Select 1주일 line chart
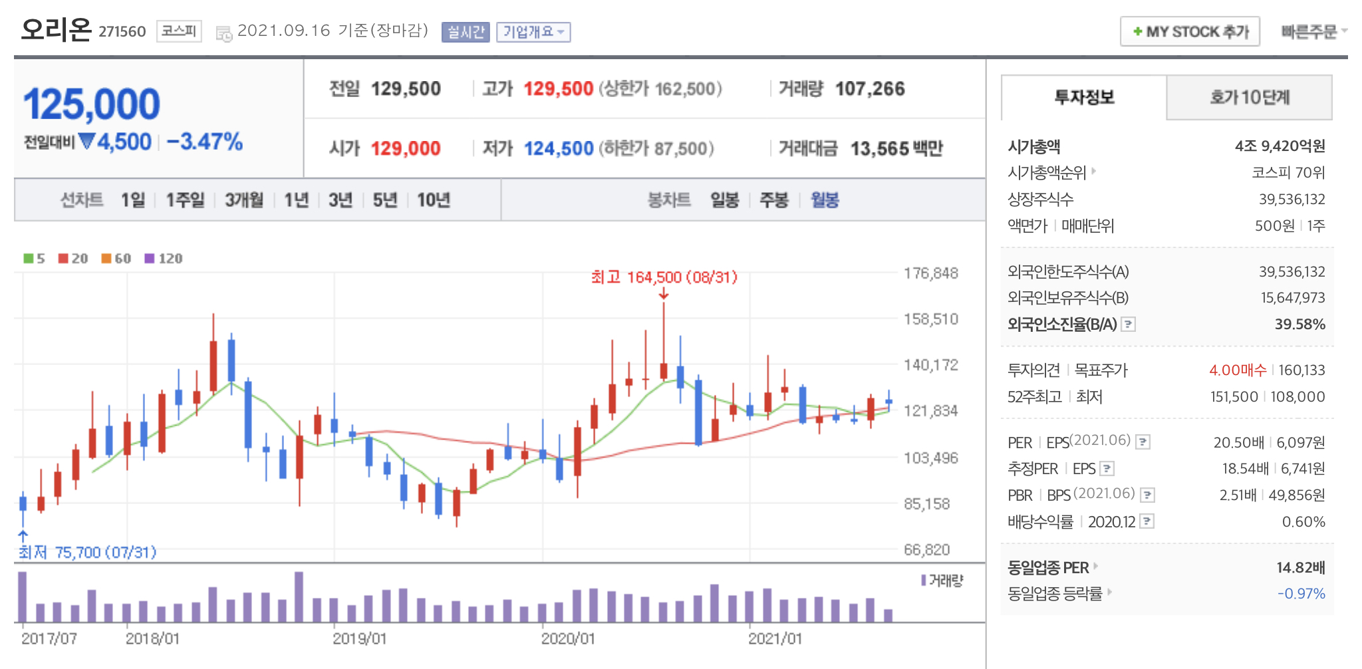The width and height of the screenshot is (1362, 669). (185, 200)
